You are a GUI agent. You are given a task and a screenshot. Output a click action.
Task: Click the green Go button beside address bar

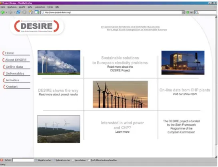tap(188, 12)
